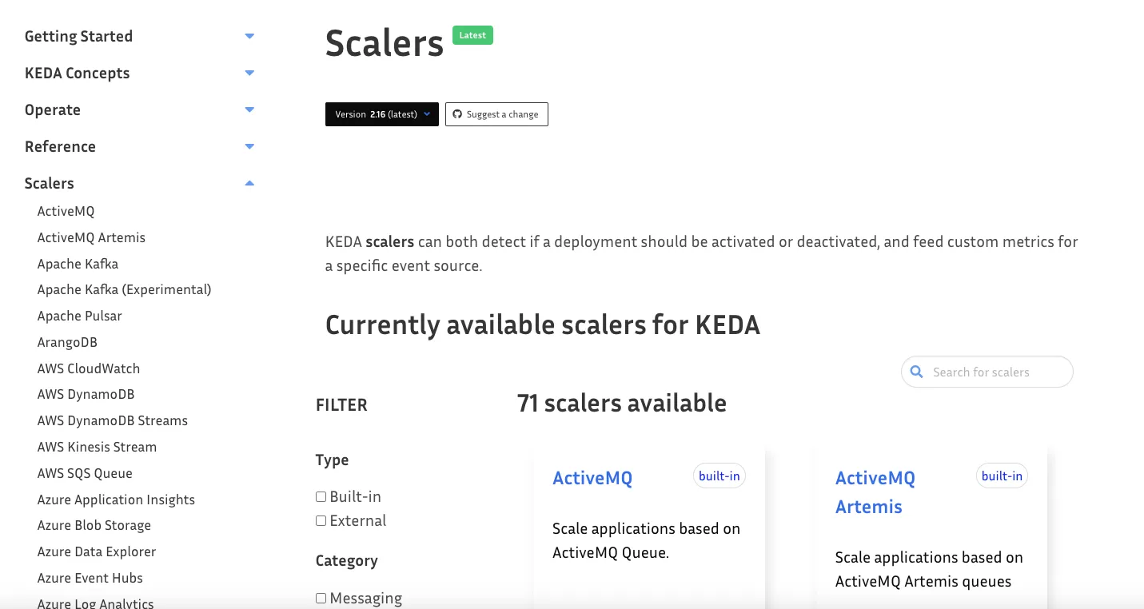
Task: Enable the Messaging category checkbox
Action: pyautogui.click(x=321, y=598)
